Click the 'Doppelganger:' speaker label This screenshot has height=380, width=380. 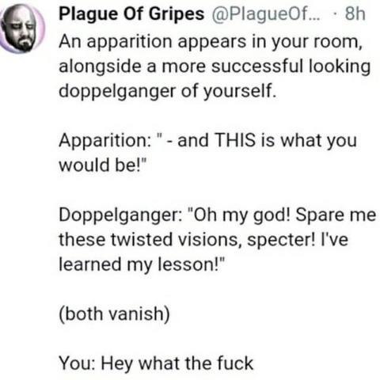(120, 215)
